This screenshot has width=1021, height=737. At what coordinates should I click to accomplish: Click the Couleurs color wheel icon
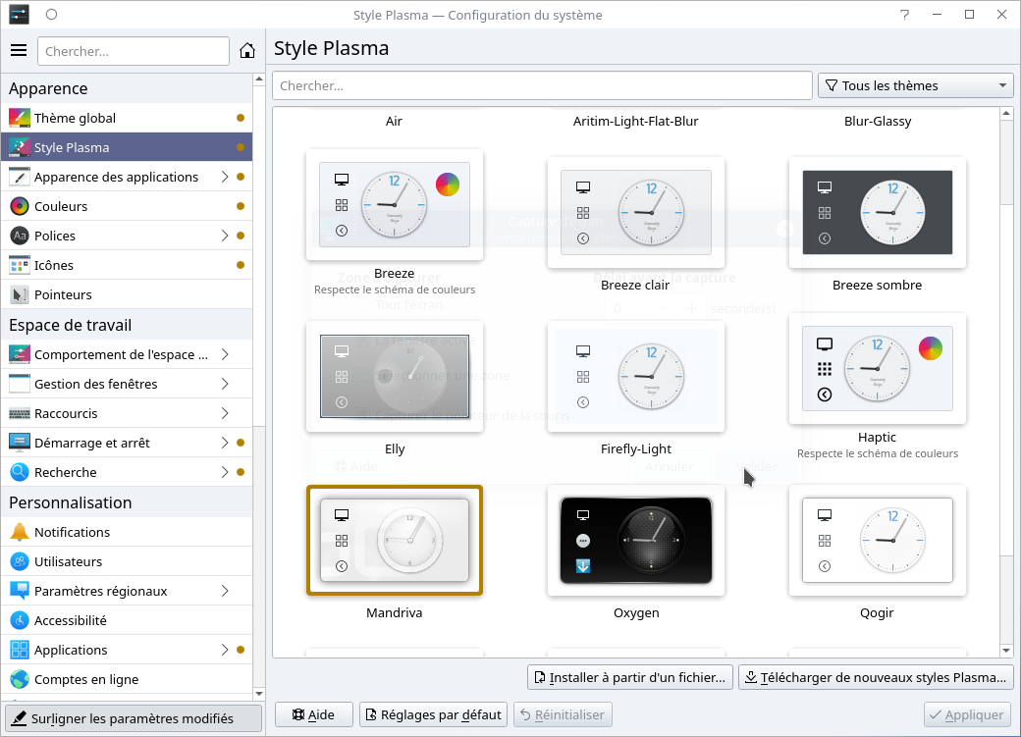[x=20, y=206]
